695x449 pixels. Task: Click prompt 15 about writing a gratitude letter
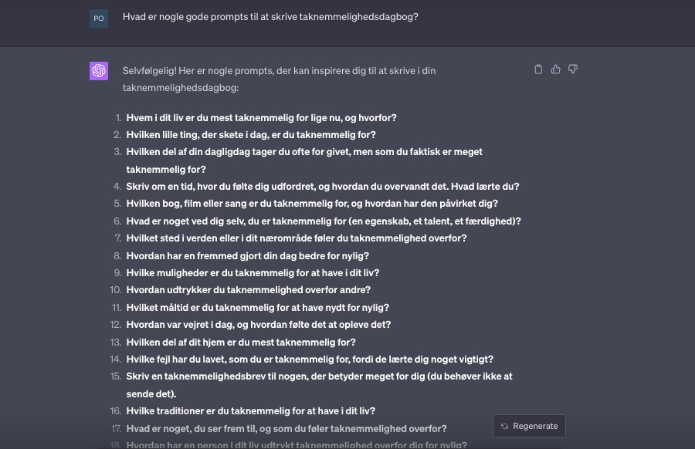(319, 376)
